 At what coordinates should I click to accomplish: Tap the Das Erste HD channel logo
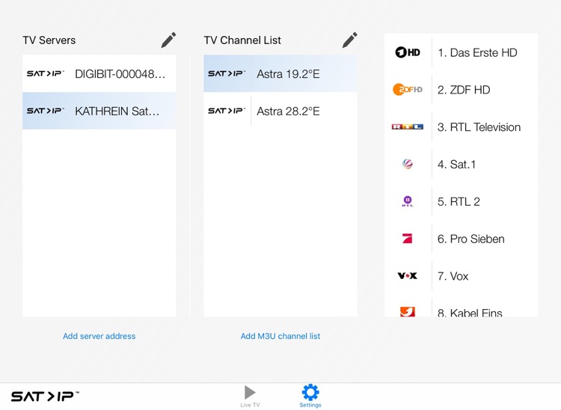408,52
